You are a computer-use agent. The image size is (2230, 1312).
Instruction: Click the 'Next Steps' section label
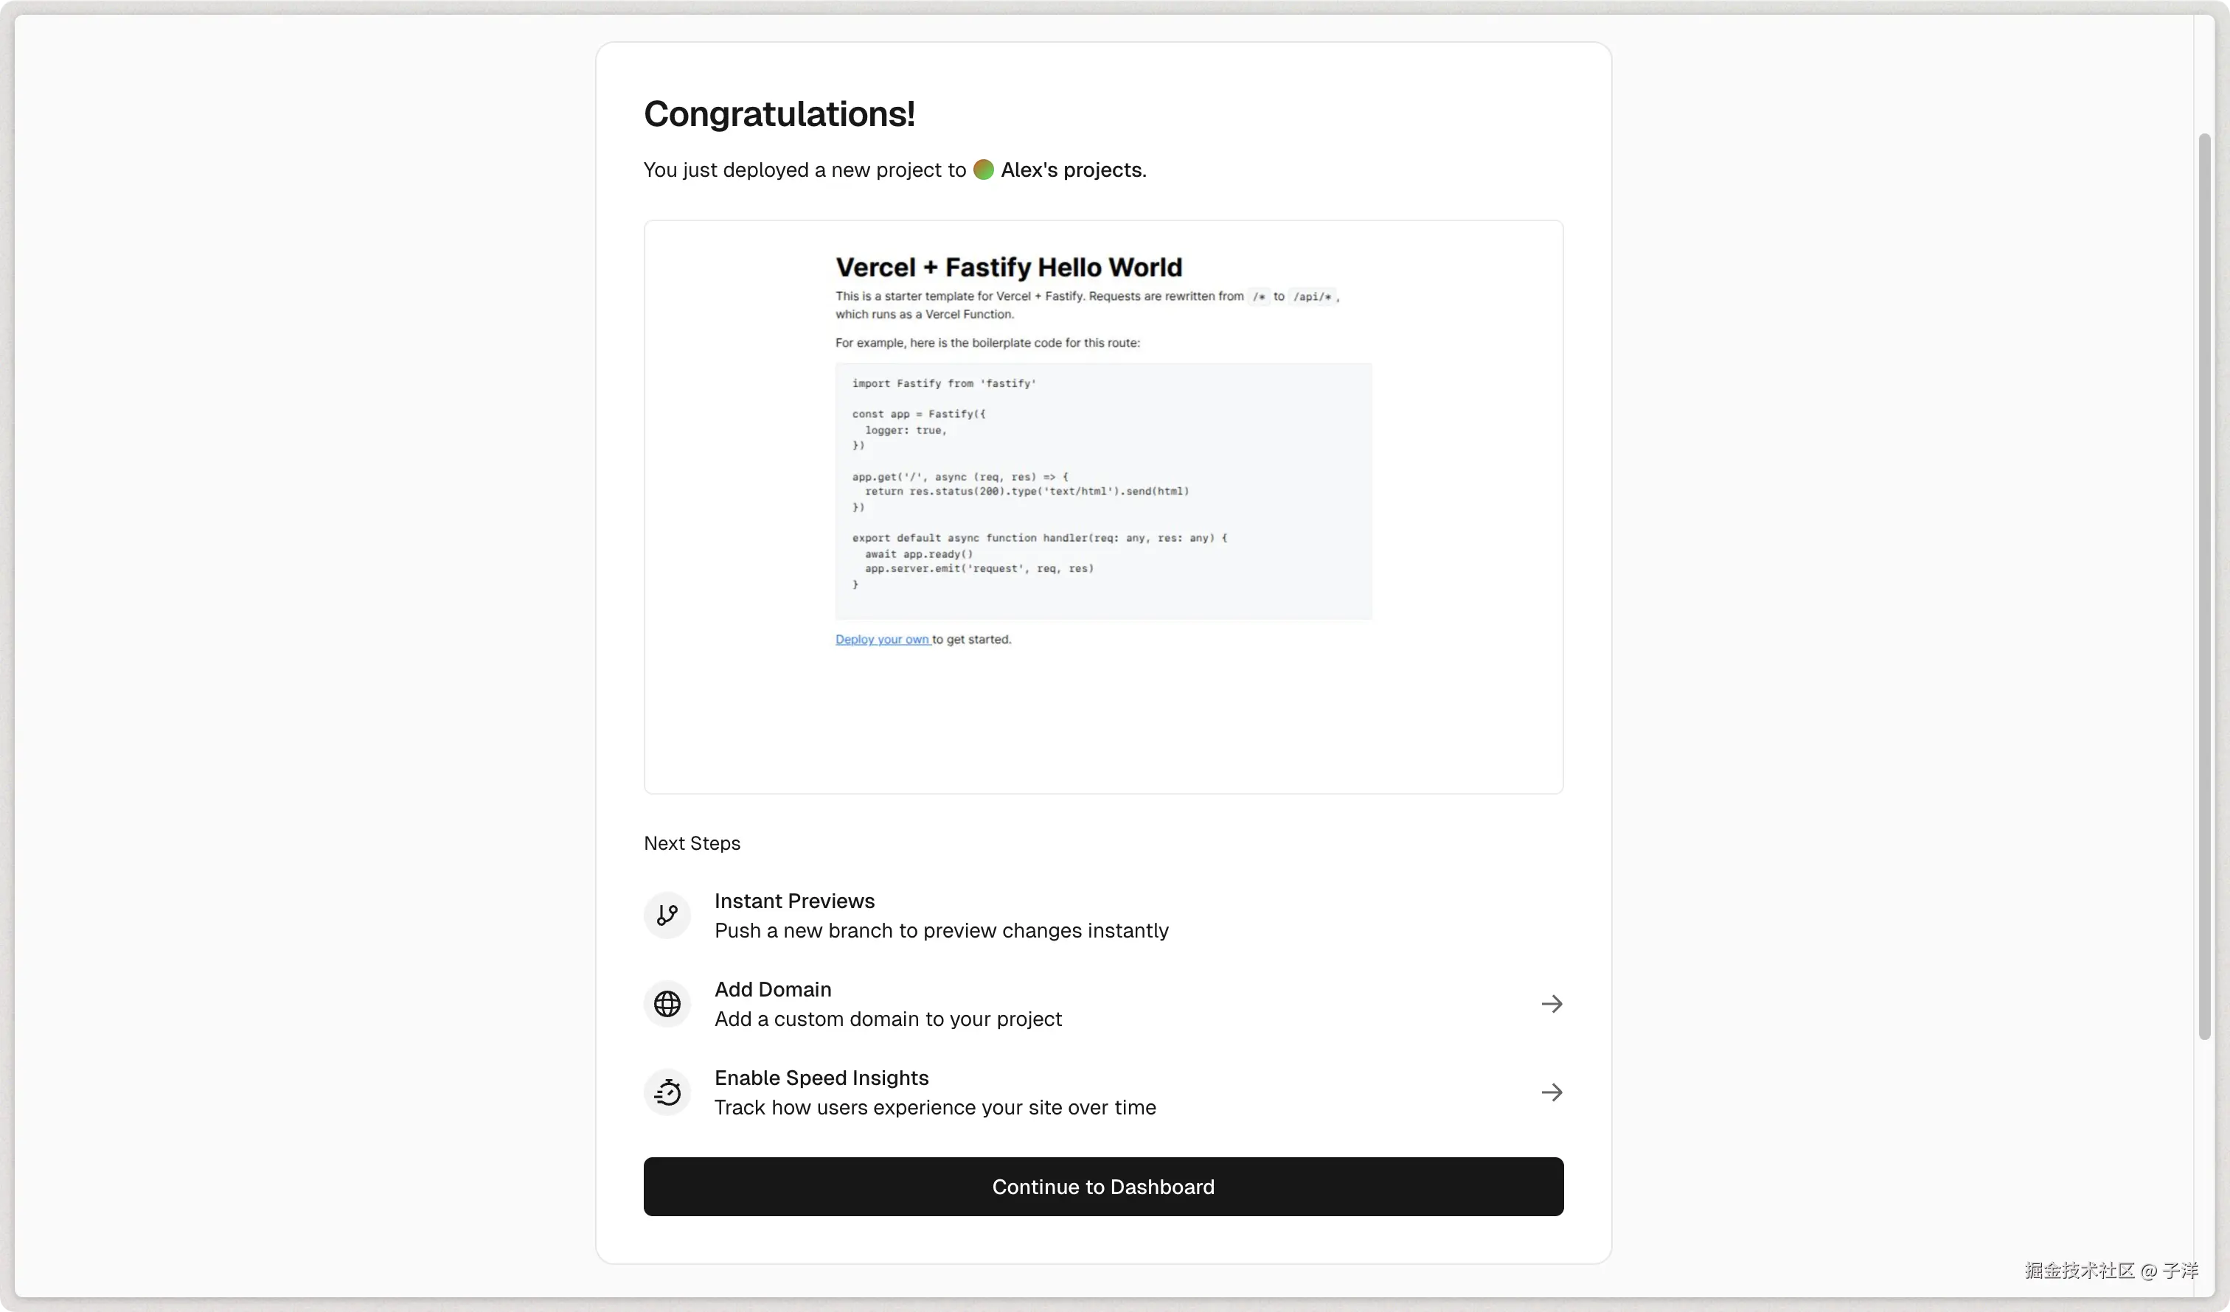pos(692,843)
